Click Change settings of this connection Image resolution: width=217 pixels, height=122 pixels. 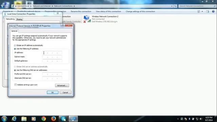[x=140, y=12]
